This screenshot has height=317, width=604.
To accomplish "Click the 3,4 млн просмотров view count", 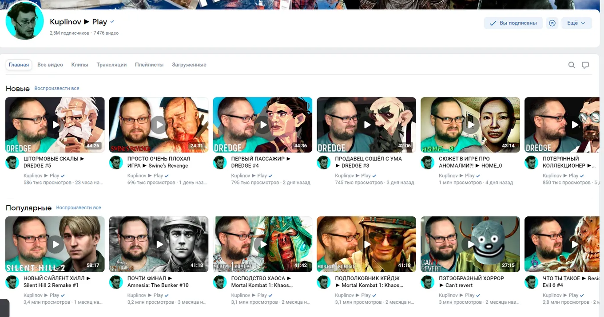I will 47,302.
